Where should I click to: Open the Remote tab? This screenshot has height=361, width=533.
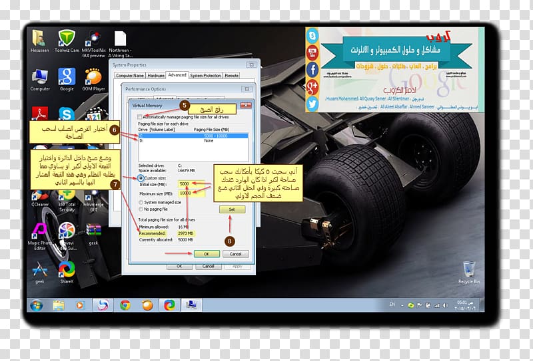(x=231, y=76)
